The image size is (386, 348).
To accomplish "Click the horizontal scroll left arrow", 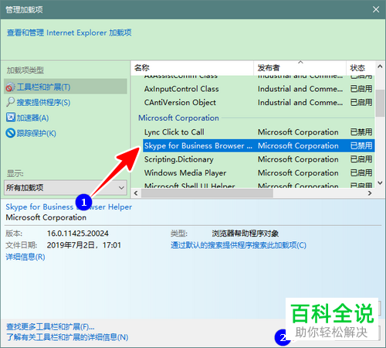I will [x=136, y=193].
